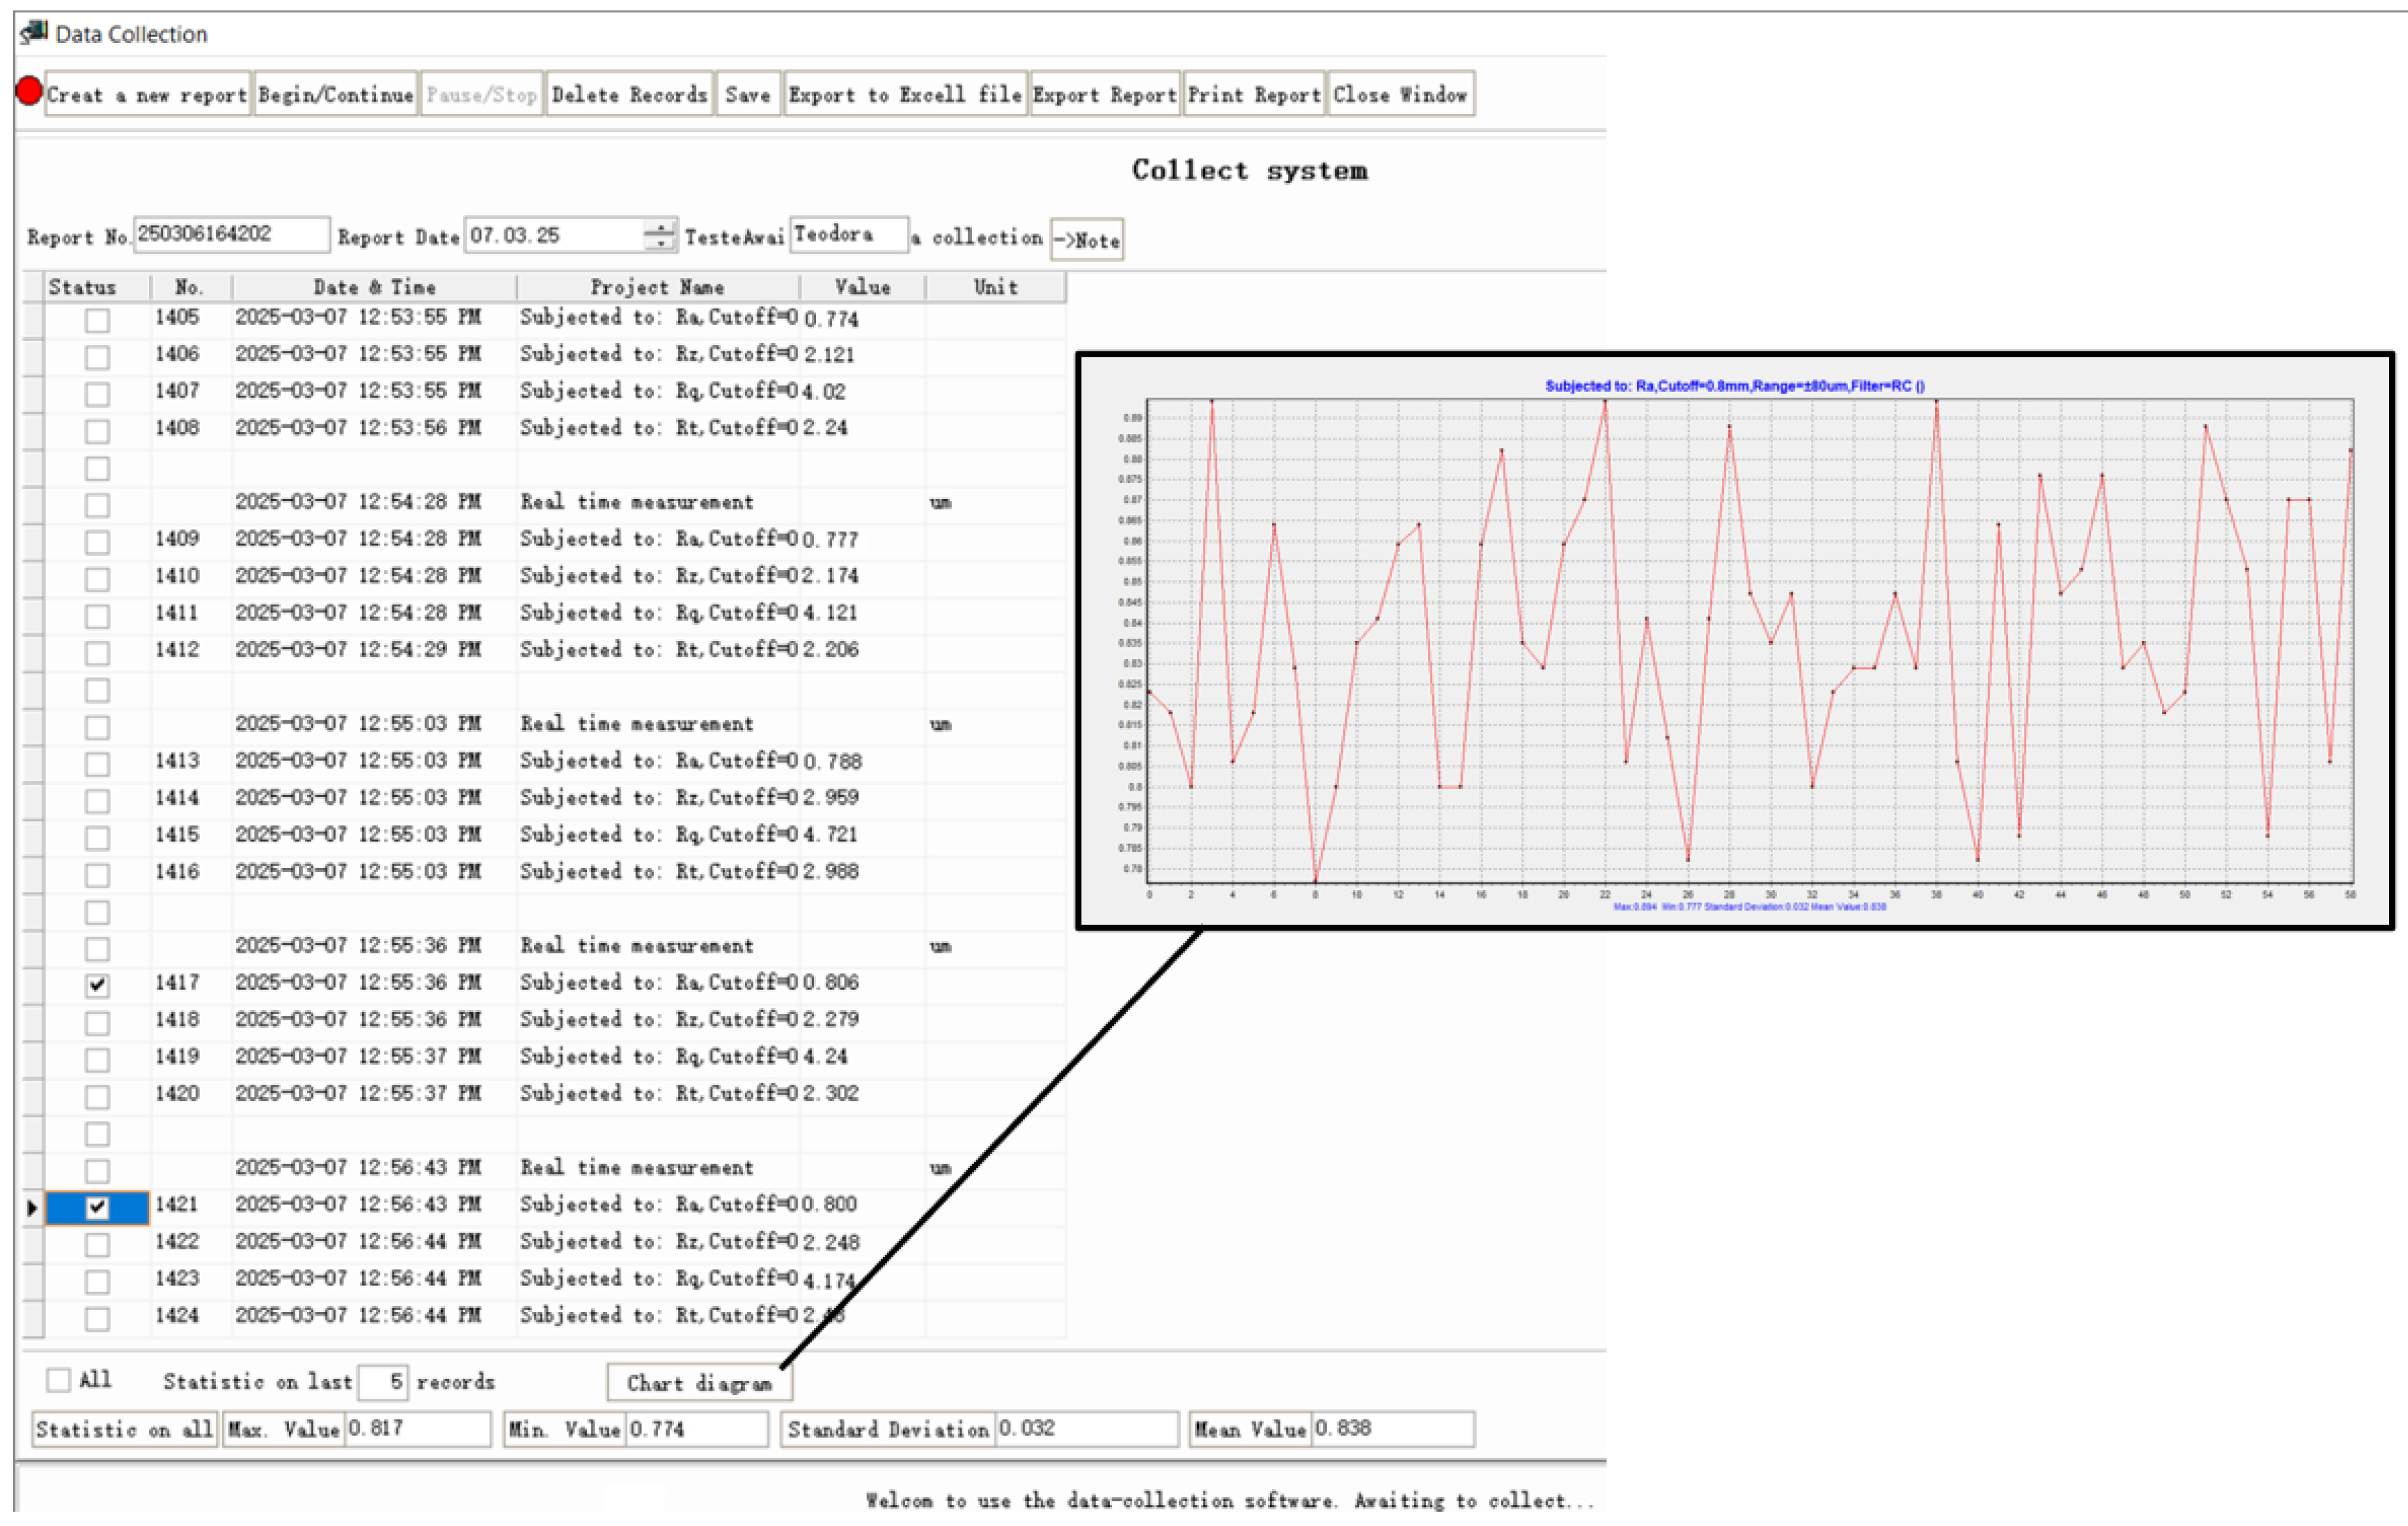Click the Export Report button

pyautogui.click(x=1104, y=95)
